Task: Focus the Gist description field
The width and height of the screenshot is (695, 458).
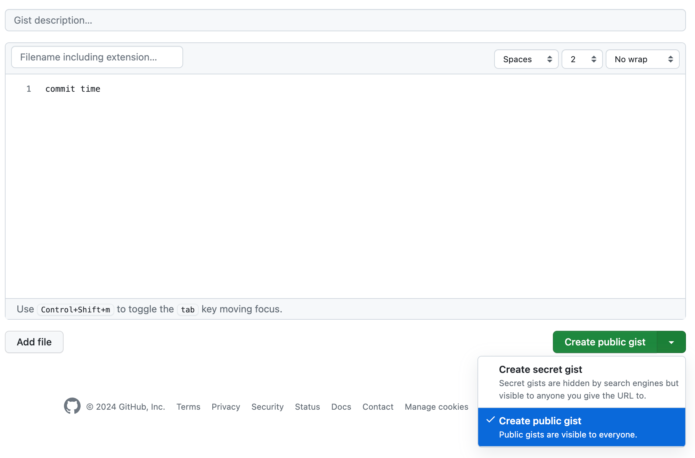Action: pyautogui.click(x=345, y=20)
